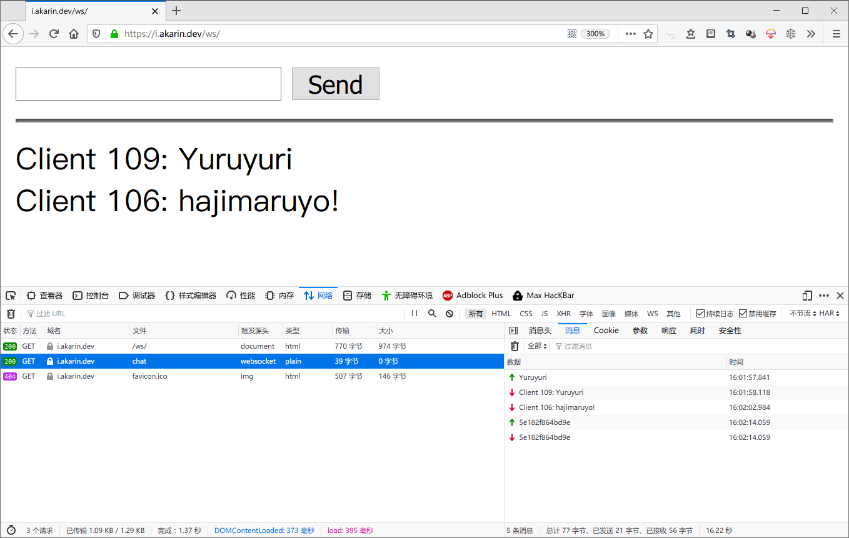Click the Send button
The image size is (849, 538).
click(335, 83)
